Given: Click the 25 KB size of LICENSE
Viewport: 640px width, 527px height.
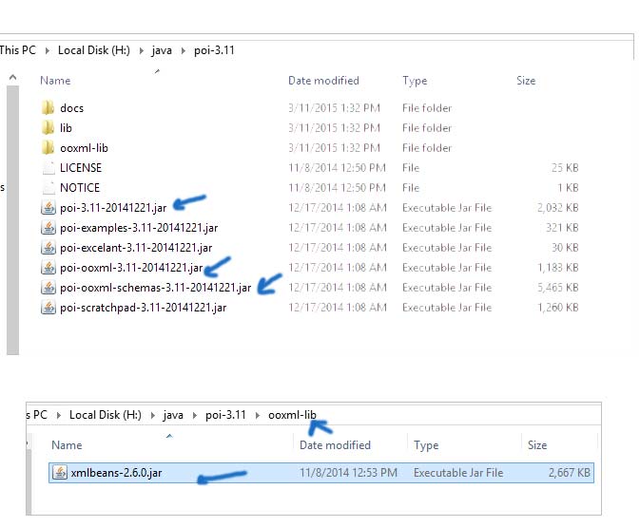Looking at the screenshot, I should [x=565, y=168].
